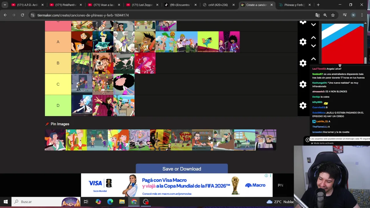Select the green tier D label
370x208 pixels.
point(58,105)
